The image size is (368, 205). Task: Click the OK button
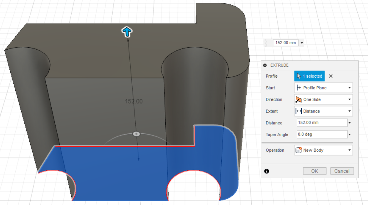(x=315, y=171)
